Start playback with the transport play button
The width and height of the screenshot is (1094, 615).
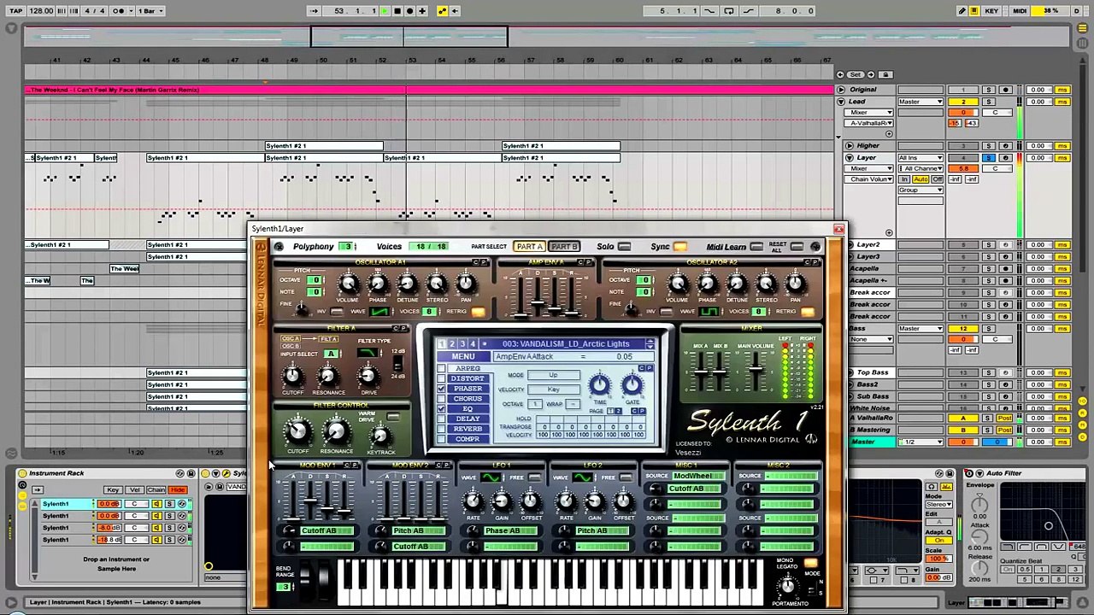pos(385,11)
